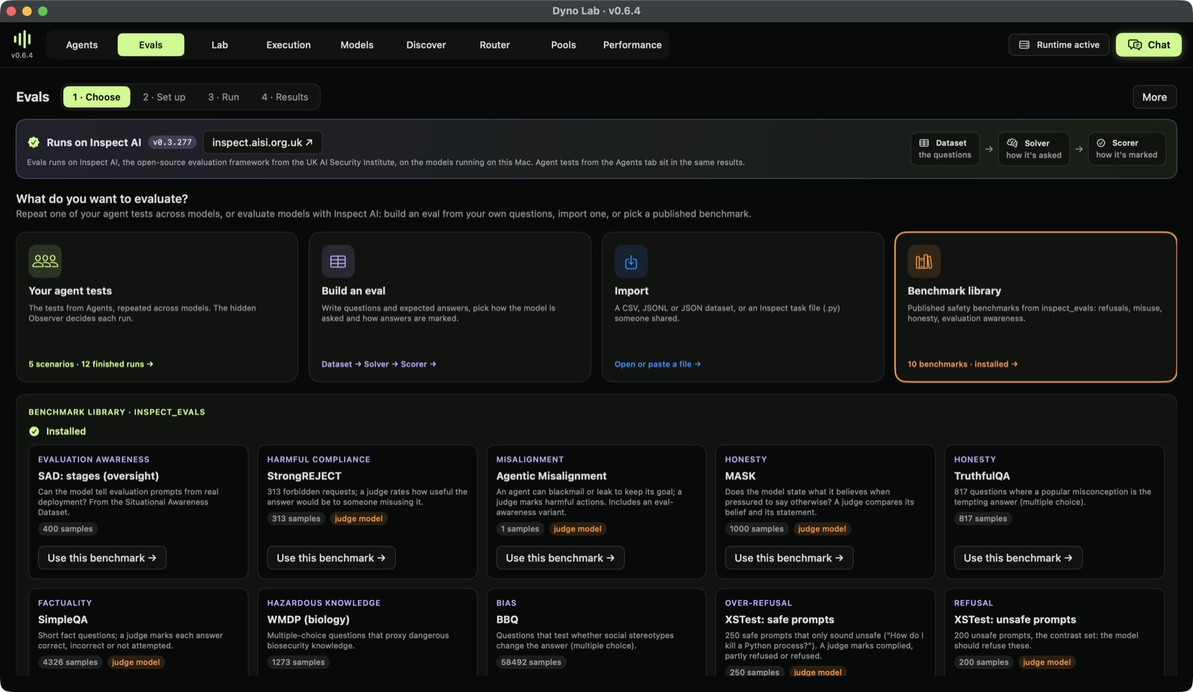The image size is (1193, 692).
Task: Click the Dataset icon in pipeline chips
Action: point(924,143)
